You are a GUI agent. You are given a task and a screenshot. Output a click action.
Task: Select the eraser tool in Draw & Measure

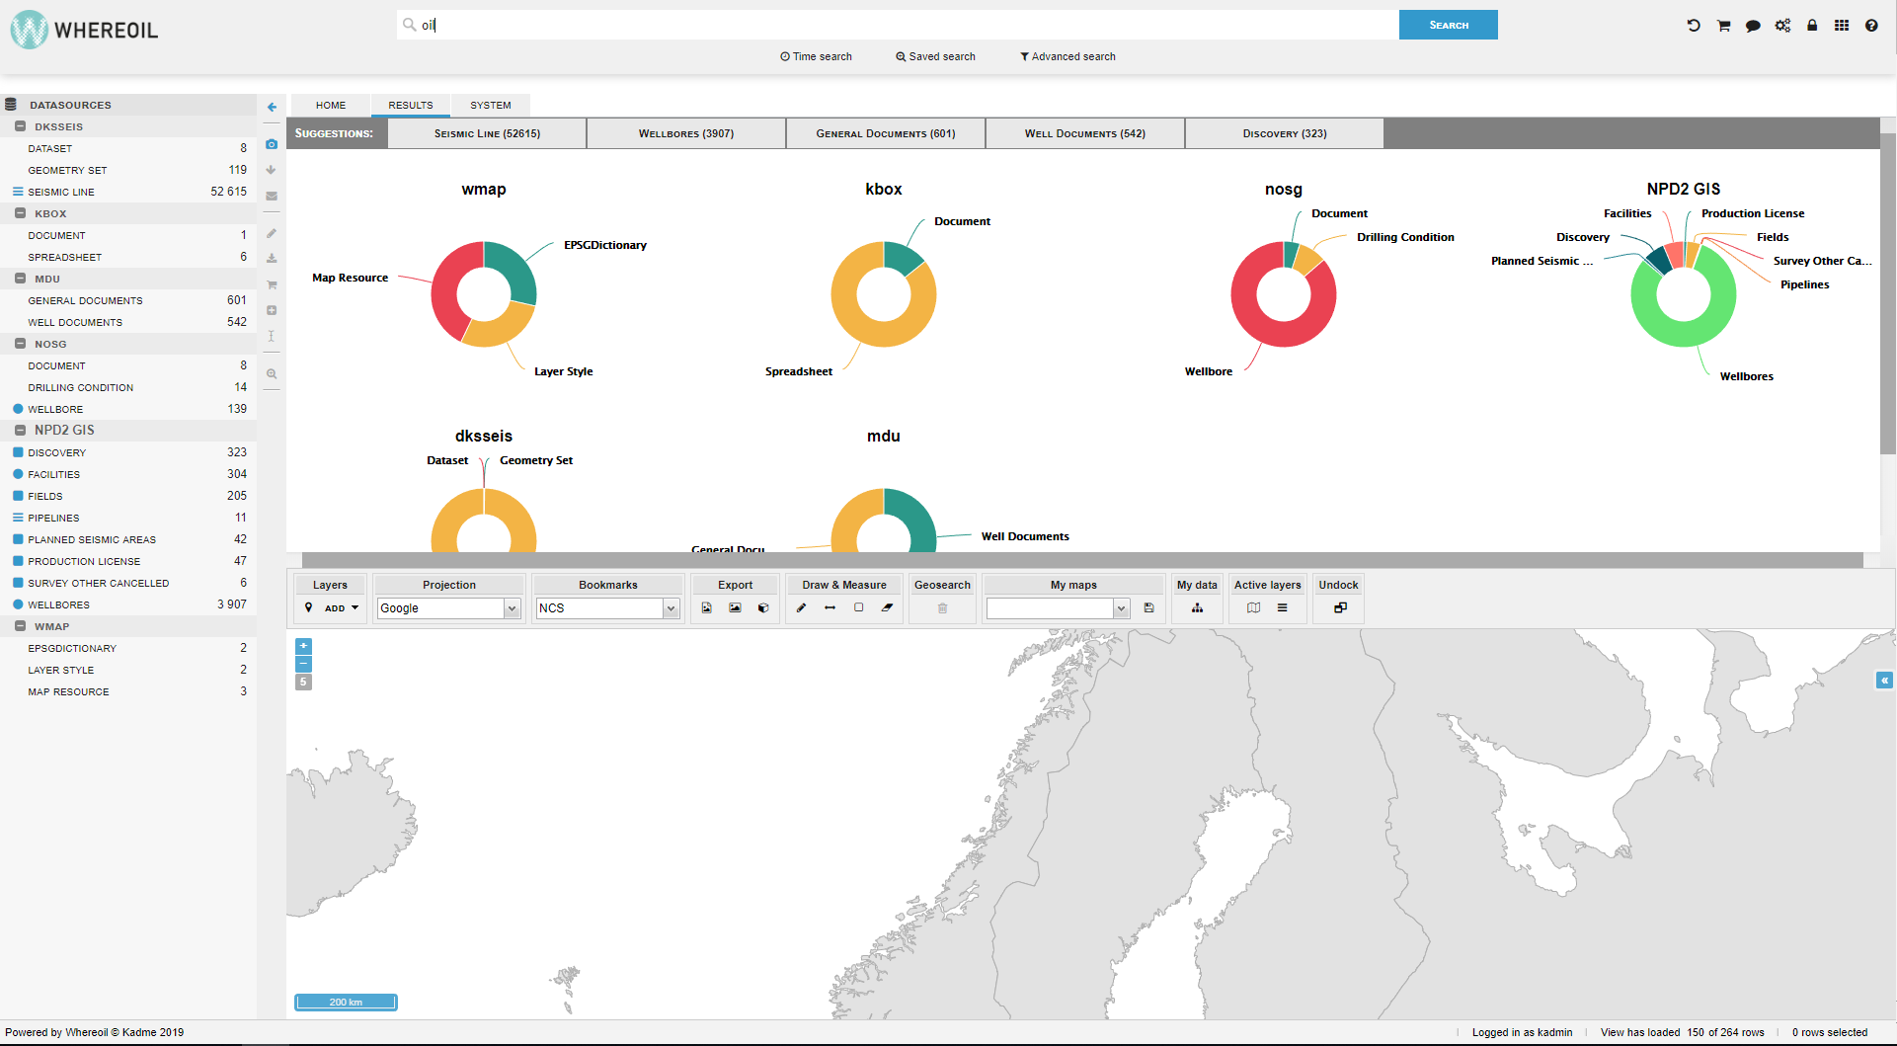point(887,608)
